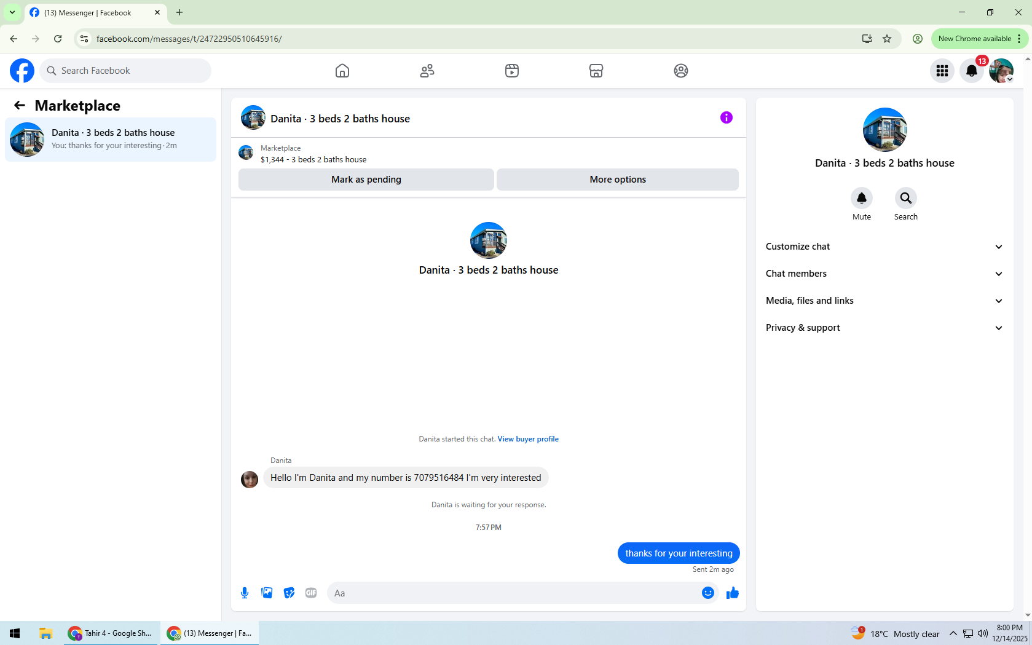This screenshot has width=1032, height=645.
Task: Open Windows Start menu
Action: pos(15,633)
